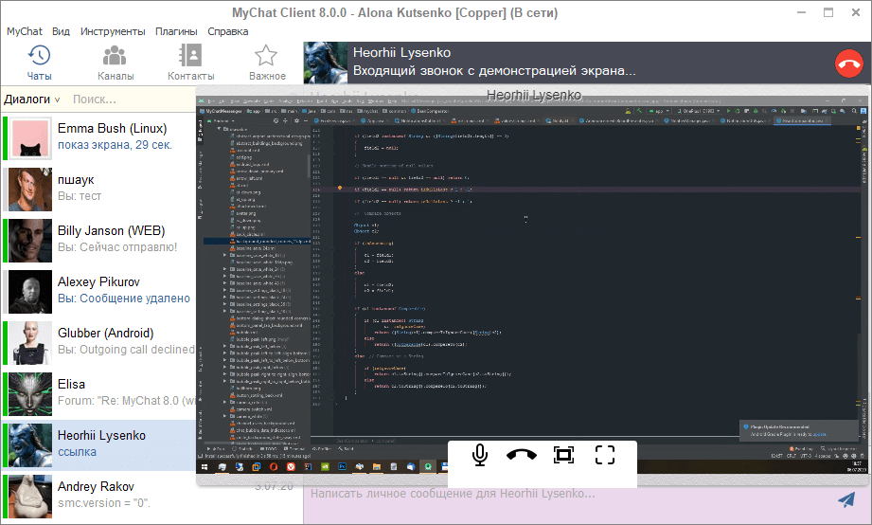
Task: Open dialog with Emma Bush (Linux)
Action: coord(112,136)
